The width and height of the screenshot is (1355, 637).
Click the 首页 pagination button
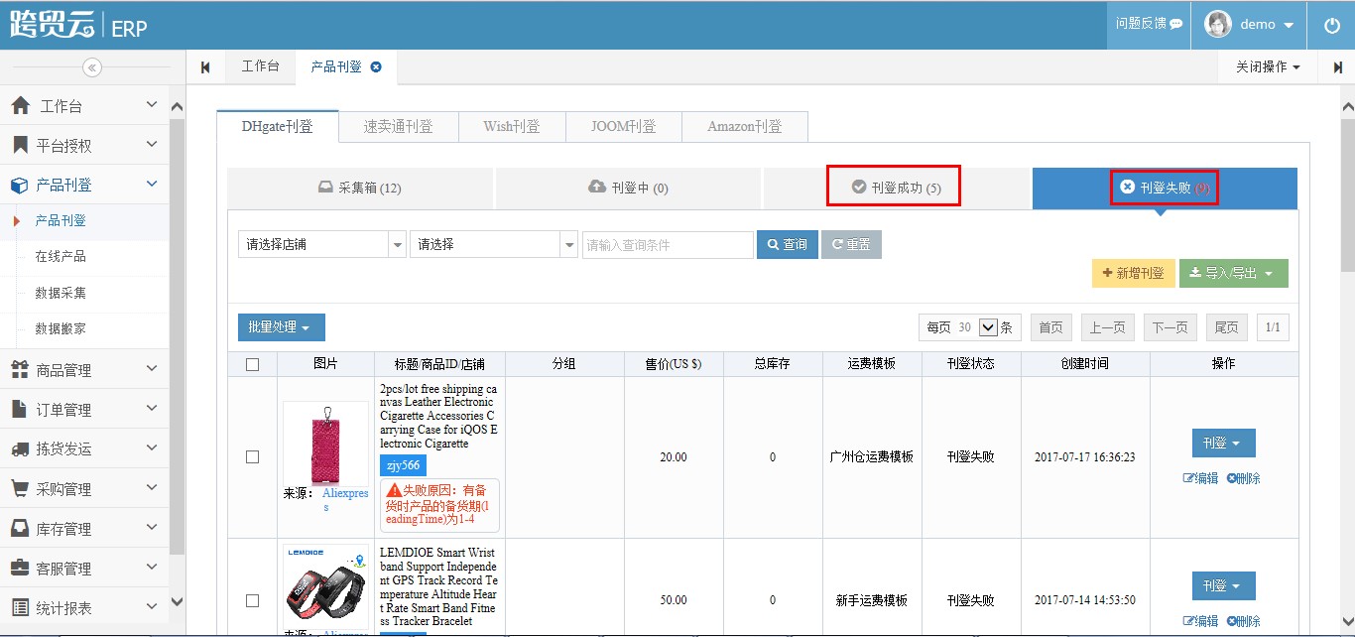click(x=1051, y=327)
